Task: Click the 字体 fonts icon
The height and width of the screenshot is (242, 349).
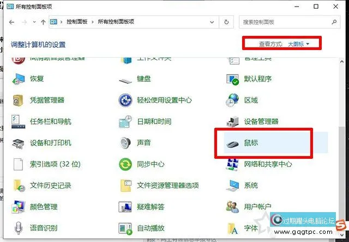Action: [x=232, y=229]
